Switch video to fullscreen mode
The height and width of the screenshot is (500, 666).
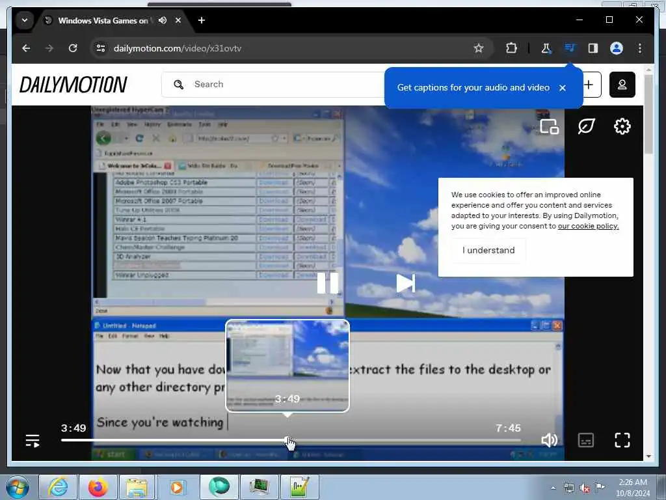click(x=622, y=440)
